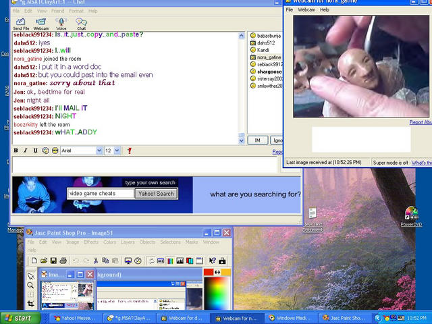Select sistersay in the user list
Screen dimensions: 432x324
266,79
